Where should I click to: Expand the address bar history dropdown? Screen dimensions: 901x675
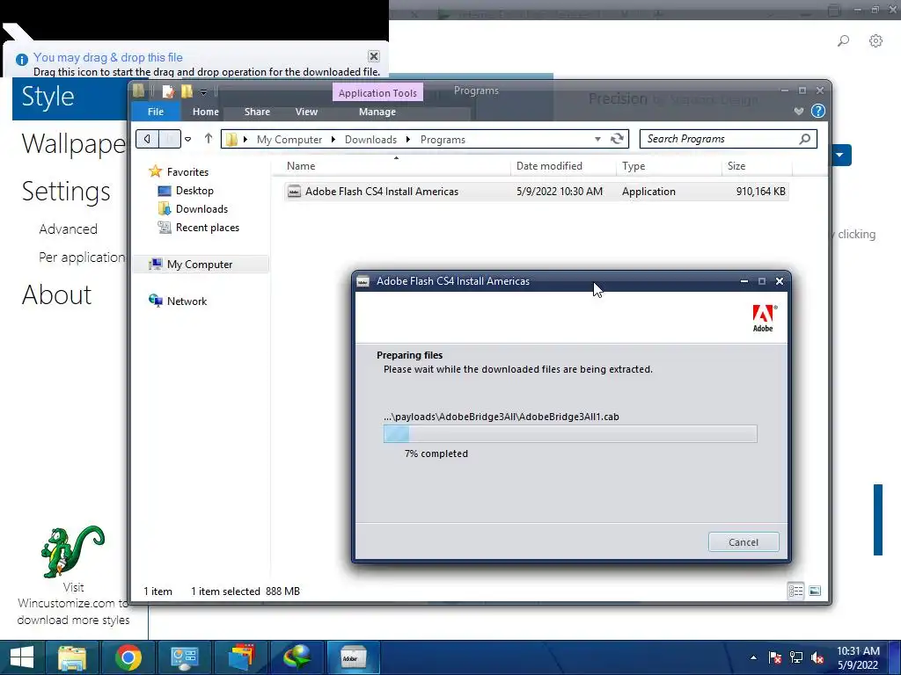pyautogui.click(x=597, y=139)
